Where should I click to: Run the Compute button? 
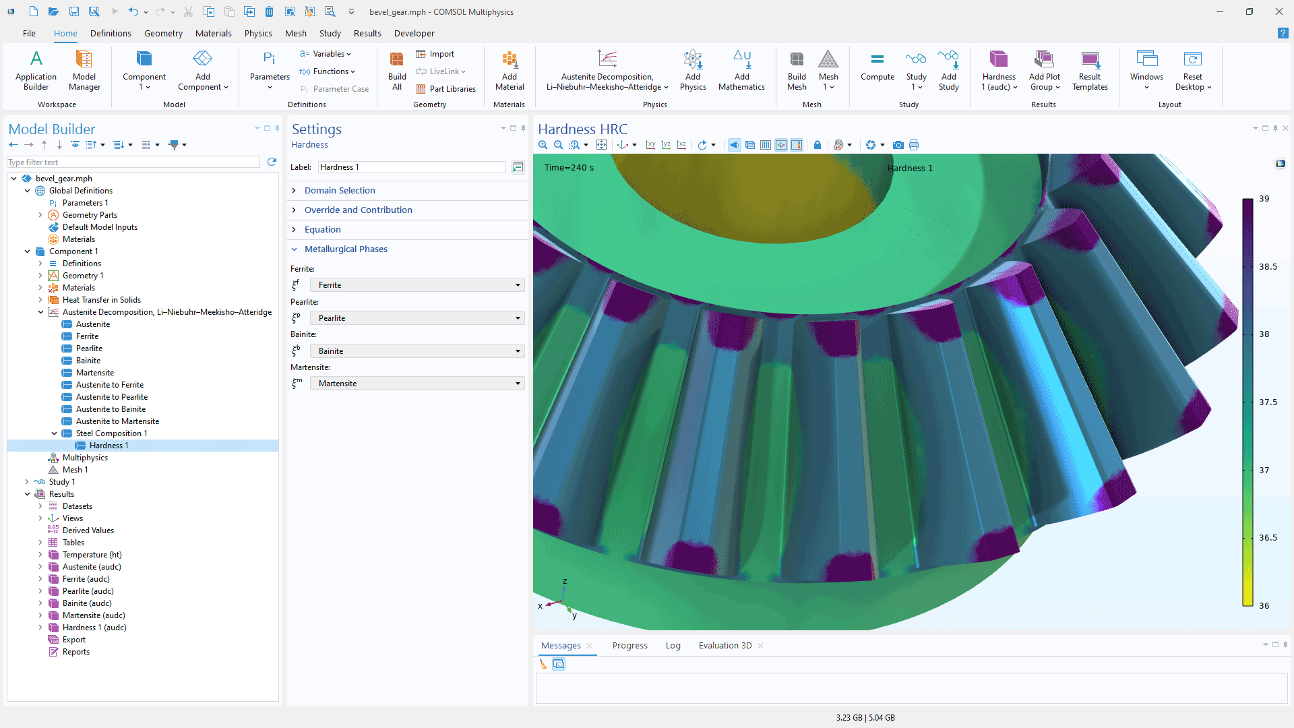(877, 67)
